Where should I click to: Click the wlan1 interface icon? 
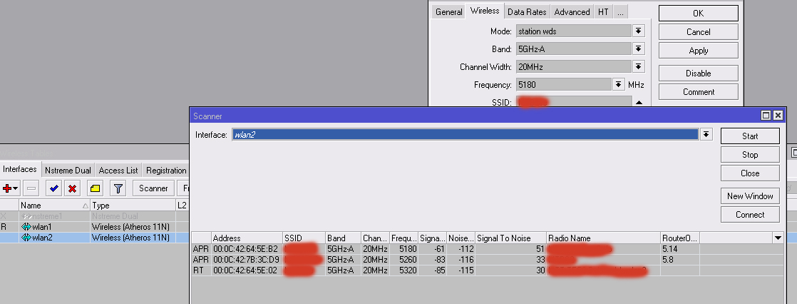tap(26, 227)
